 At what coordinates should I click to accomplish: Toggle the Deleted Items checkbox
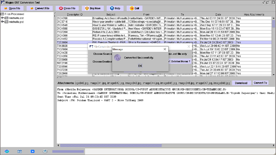(169, 61)
